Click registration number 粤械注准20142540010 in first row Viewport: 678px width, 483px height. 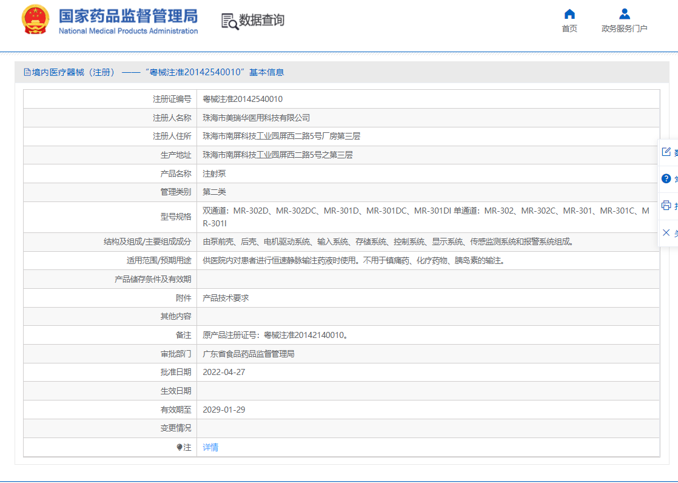(x=243, y=99)
